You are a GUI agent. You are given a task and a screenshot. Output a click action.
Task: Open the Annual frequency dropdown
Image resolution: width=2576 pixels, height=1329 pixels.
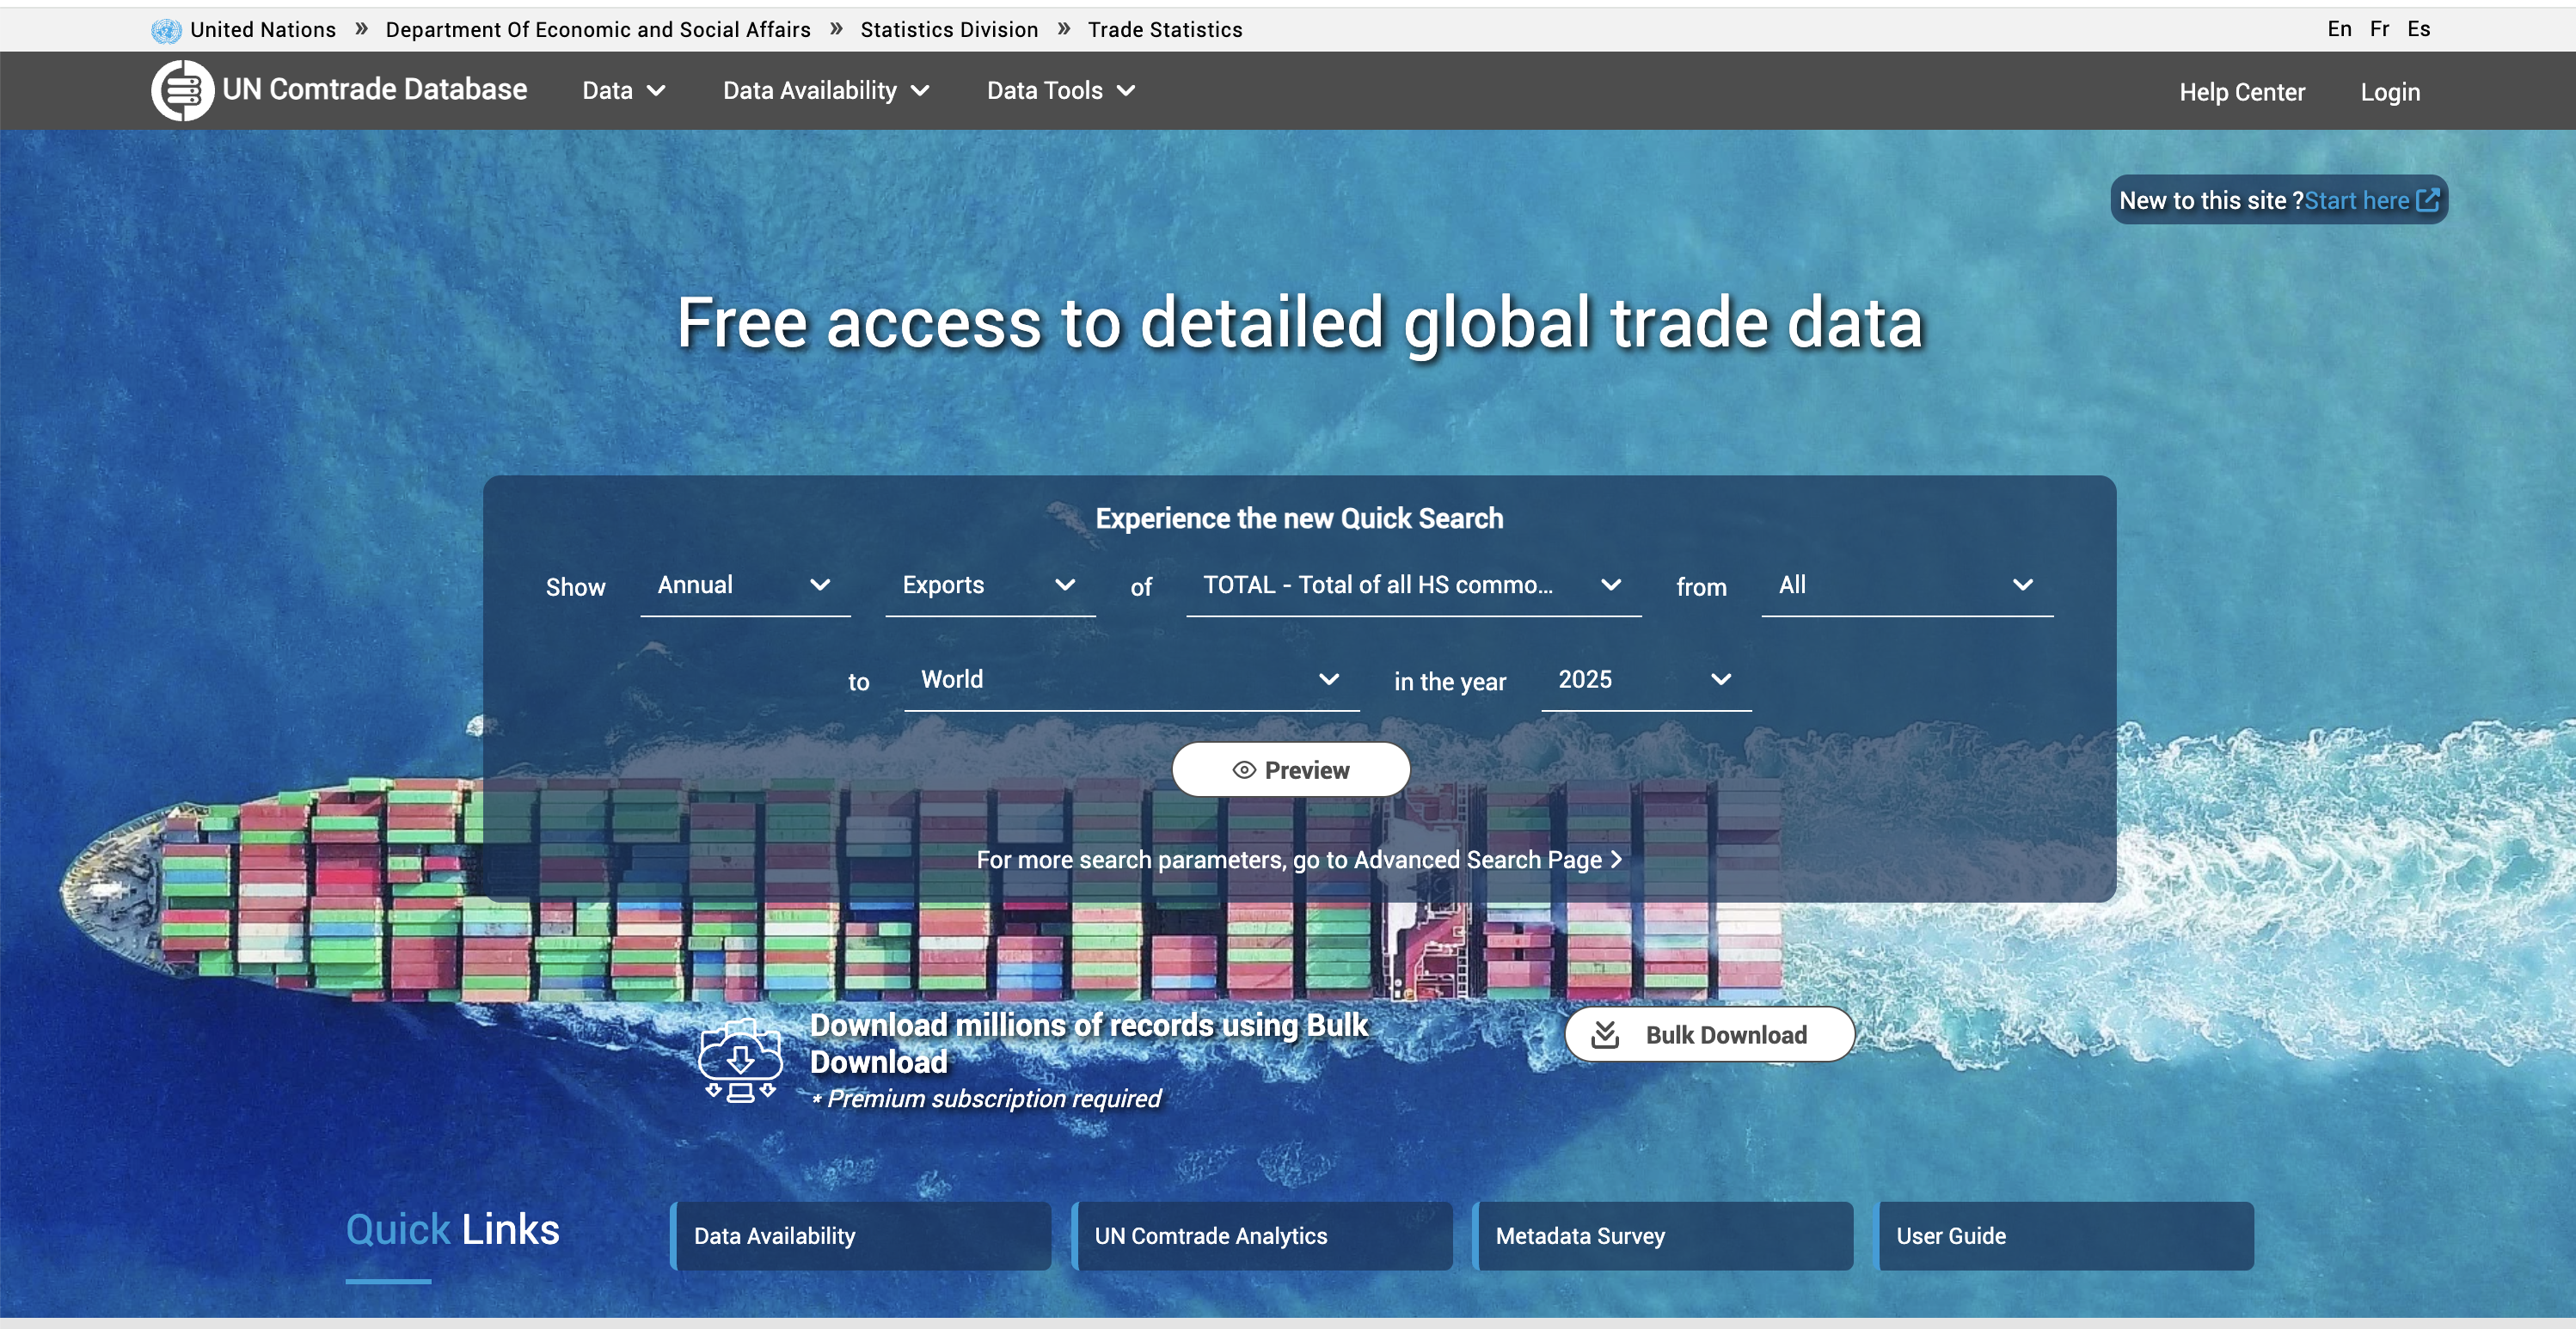click(744, 585)
